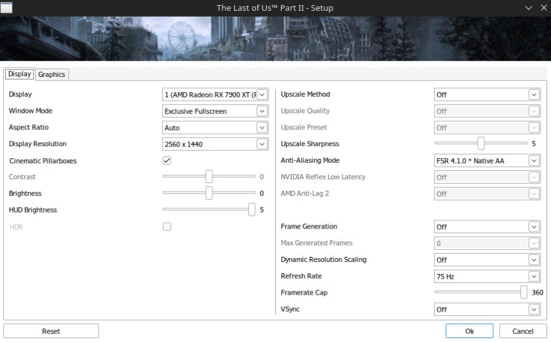Click the Reset button
The width and height of the screenshot is (551, 342).
[x=51, y=331]
